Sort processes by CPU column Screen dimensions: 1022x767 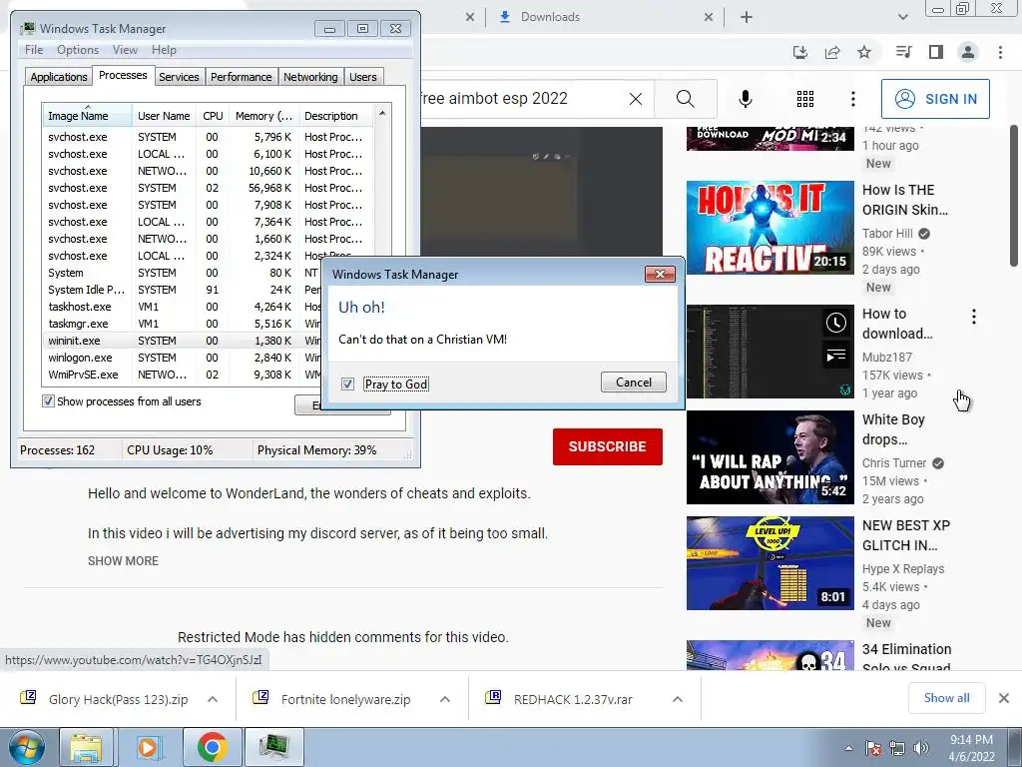click(x=213, y=116)
